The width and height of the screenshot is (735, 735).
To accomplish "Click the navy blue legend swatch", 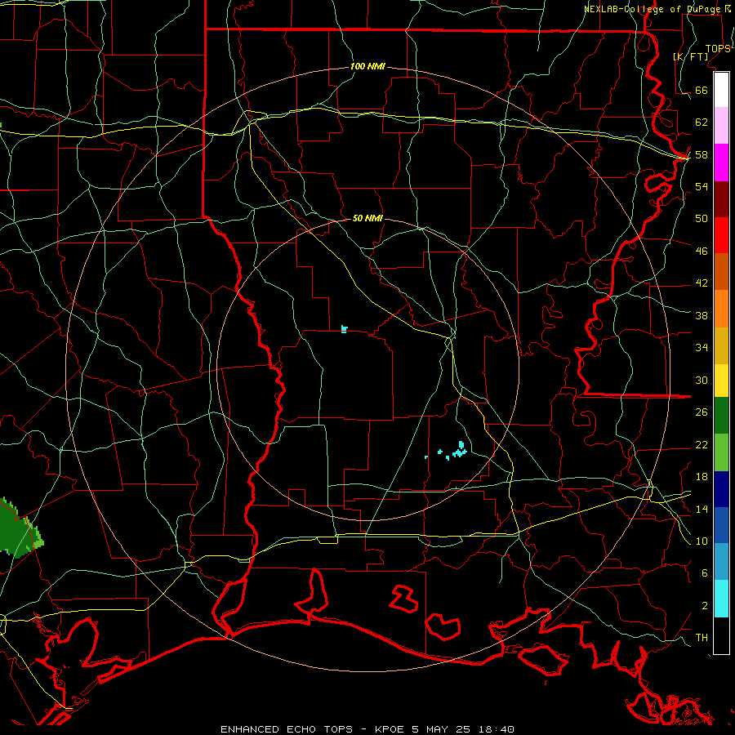I will pyautogui.click(x=721, y=489).
